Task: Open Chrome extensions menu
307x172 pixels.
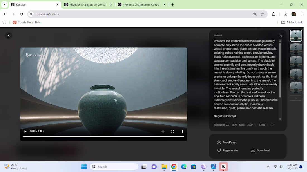Action: click(x=274, y=14)
